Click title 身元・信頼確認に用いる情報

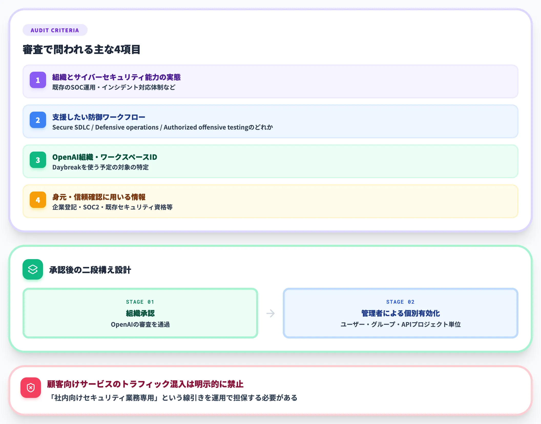click(x=99, y=197)
